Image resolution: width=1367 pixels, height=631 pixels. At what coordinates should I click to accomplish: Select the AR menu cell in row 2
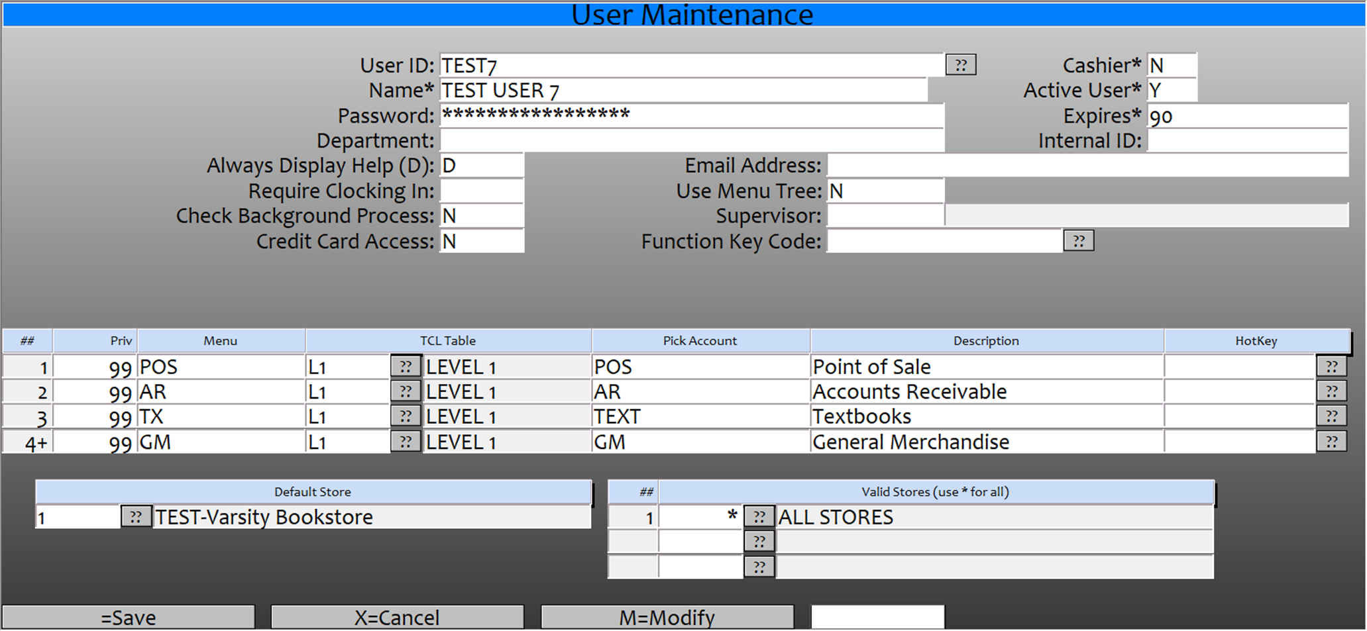click(221, 392)
